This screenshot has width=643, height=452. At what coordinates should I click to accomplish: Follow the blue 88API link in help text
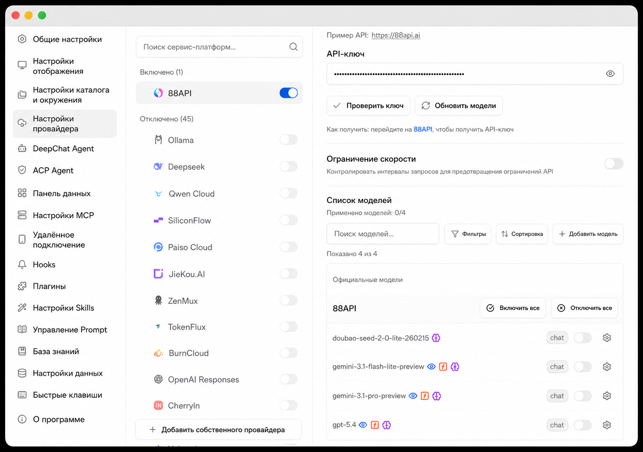click(x=423, y=129)
